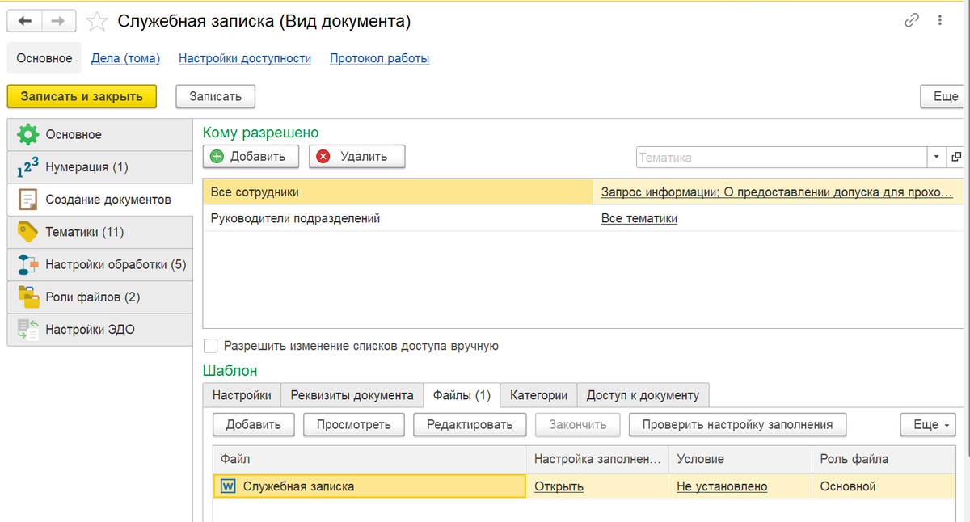Screen dimensions: 970x522
Task: Click the workflow icon of Настройки обработки
Action: tap(28, 264)
